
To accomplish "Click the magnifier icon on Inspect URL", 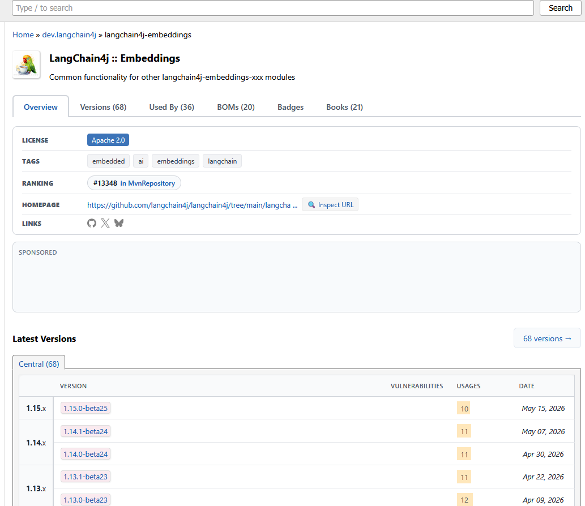I will point(311,205).
